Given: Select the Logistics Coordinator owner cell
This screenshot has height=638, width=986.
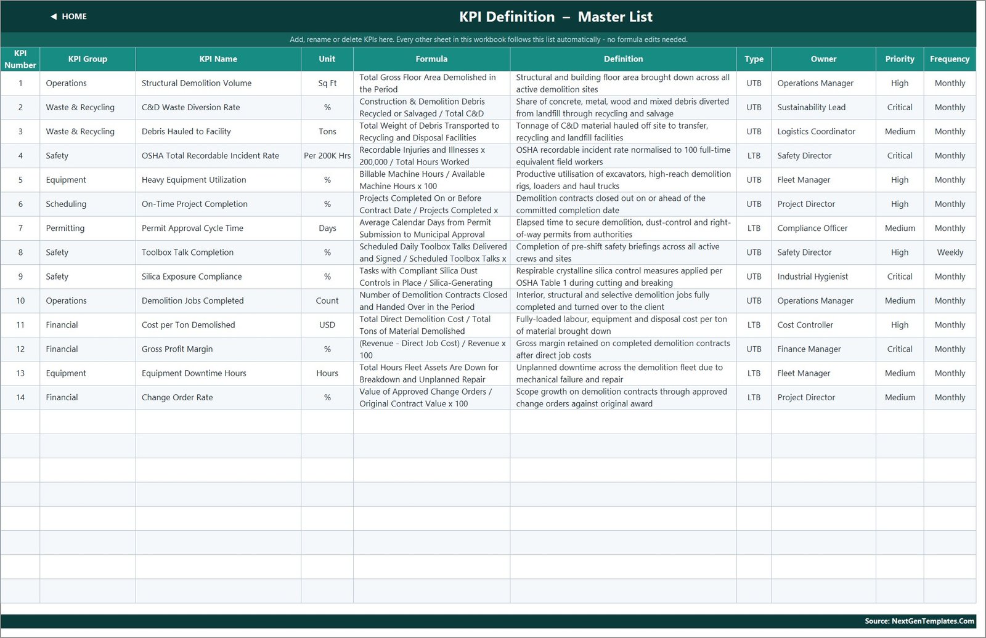Looking at the screenshot, I should pos(823,131).
